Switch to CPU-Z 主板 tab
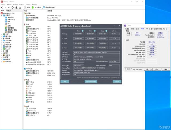The height and width of the screenshot is (130, 171). click(x=137, y=29)
